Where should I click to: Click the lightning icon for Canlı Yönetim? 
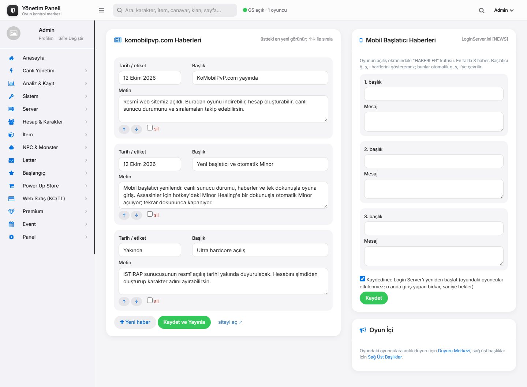[x=11, y=71]
